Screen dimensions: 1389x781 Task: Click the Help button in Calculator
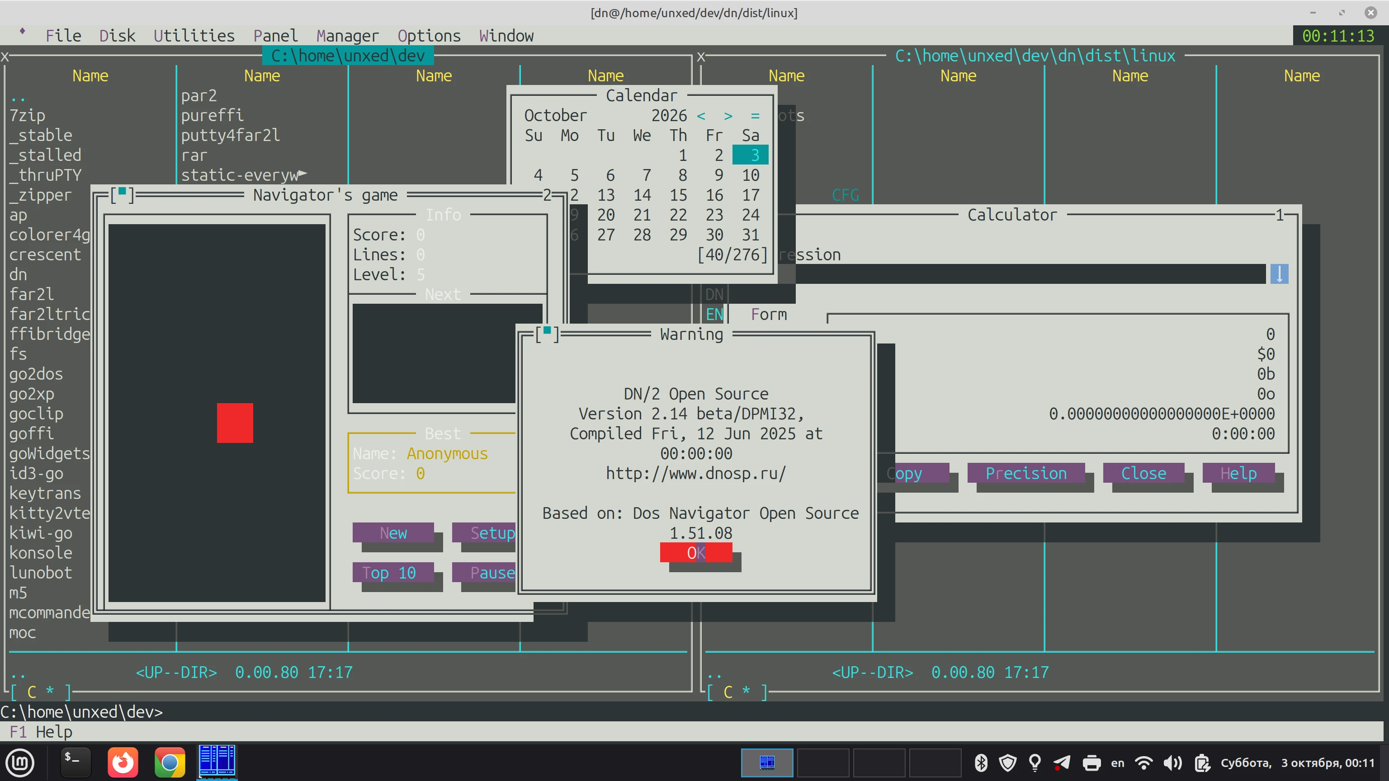(1238, 473)
